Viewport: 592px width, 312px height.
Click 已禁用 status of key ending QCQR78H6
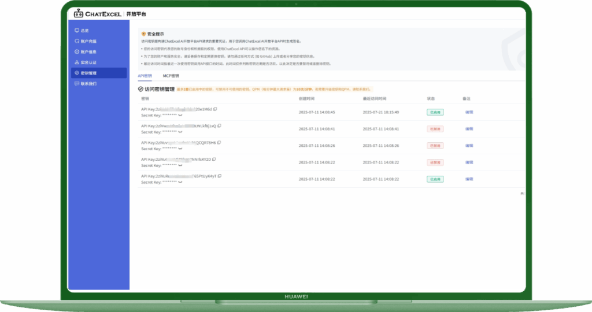(x=435, y=146)
